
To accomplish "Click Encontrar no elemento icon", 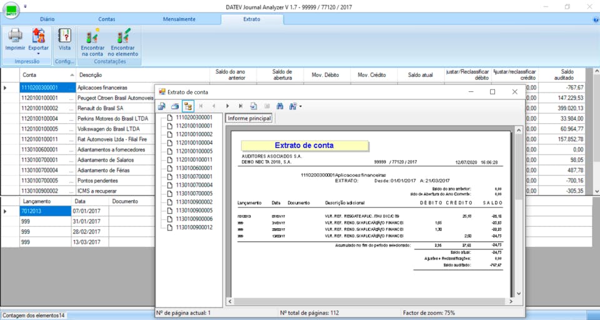I will click(122, 36).
